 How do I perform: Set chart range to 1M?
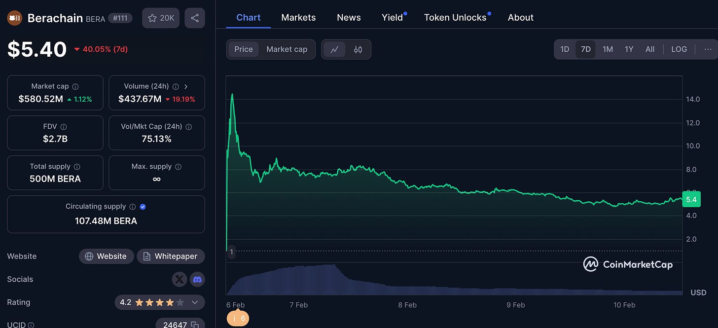point(608,49)
